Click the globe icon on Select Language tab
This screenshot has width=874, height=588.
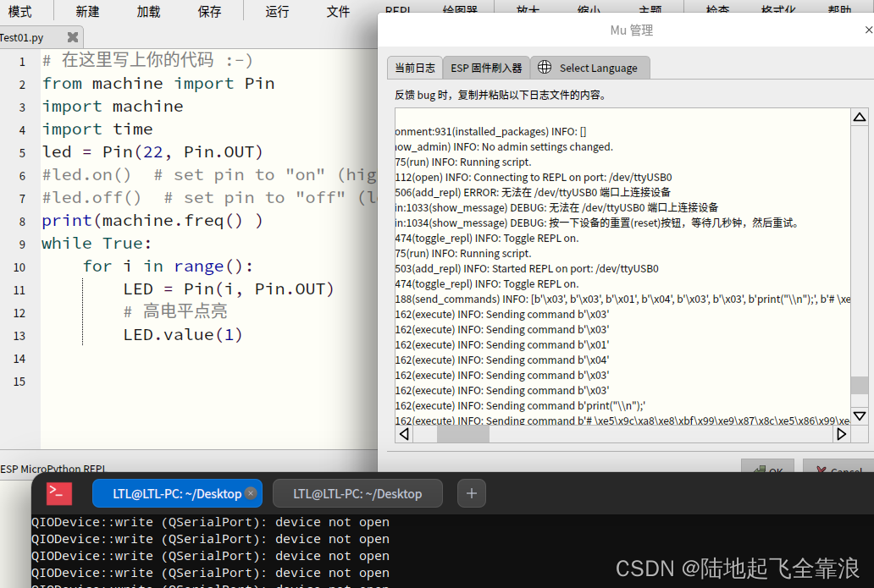pyautogui.click(x=545, y=68)
